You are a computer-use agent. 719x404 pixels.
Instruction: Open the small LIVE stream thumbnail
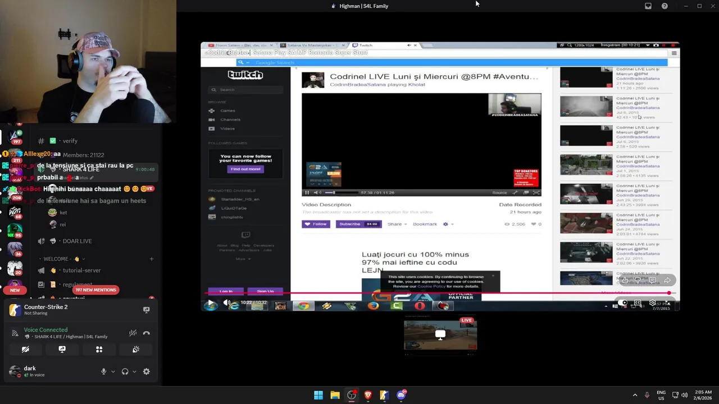[440, 335]
